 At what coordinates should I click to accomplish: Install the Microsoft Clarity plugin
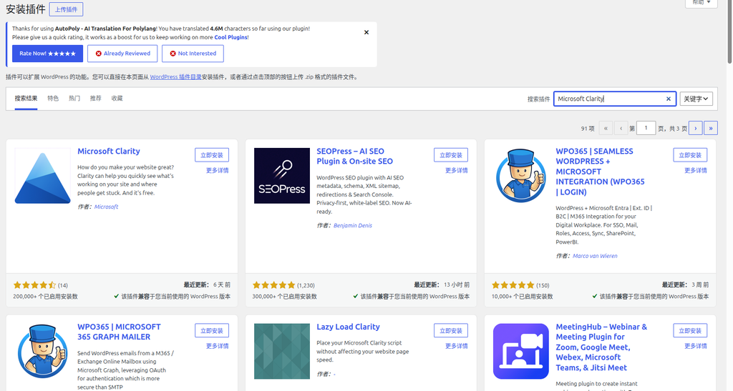coord(212,155)
